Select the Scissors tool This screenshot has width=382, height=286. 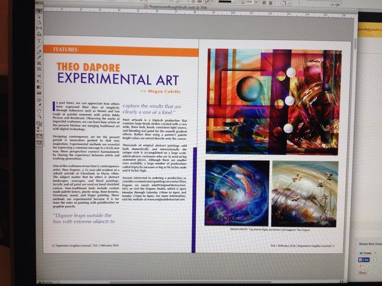pyautogui.click(x=39, y=75)
